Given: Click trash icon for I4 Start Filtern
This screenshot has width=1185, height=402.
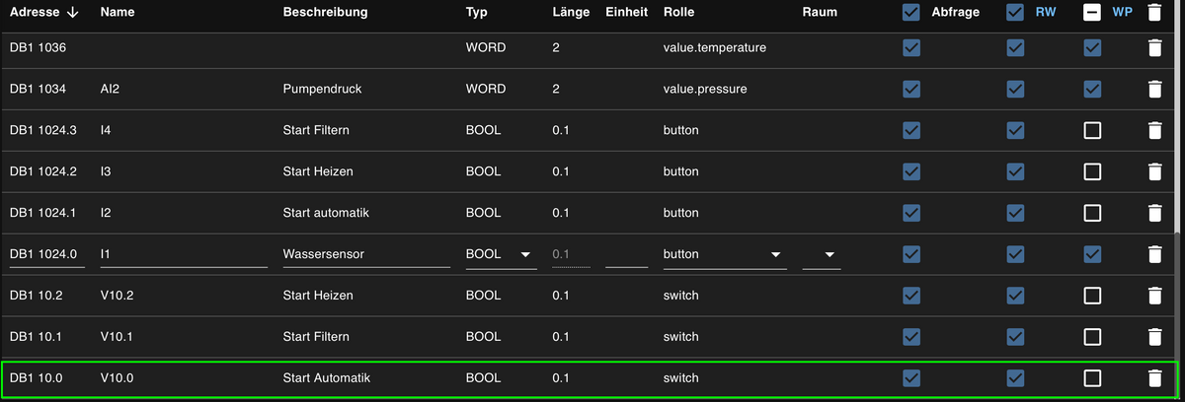Looking at the screenshot, I should (x=1153, y=130).
